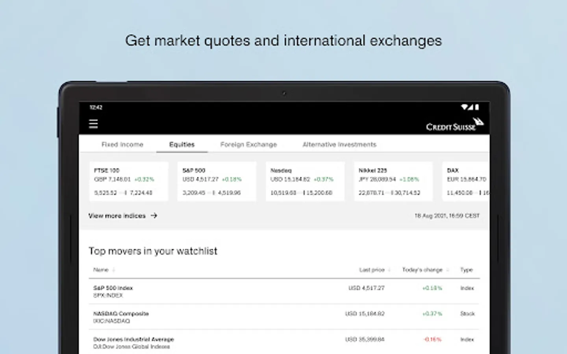Tap the battery status icon
This screenshot has height=354, width=567.
pos(477,107)
